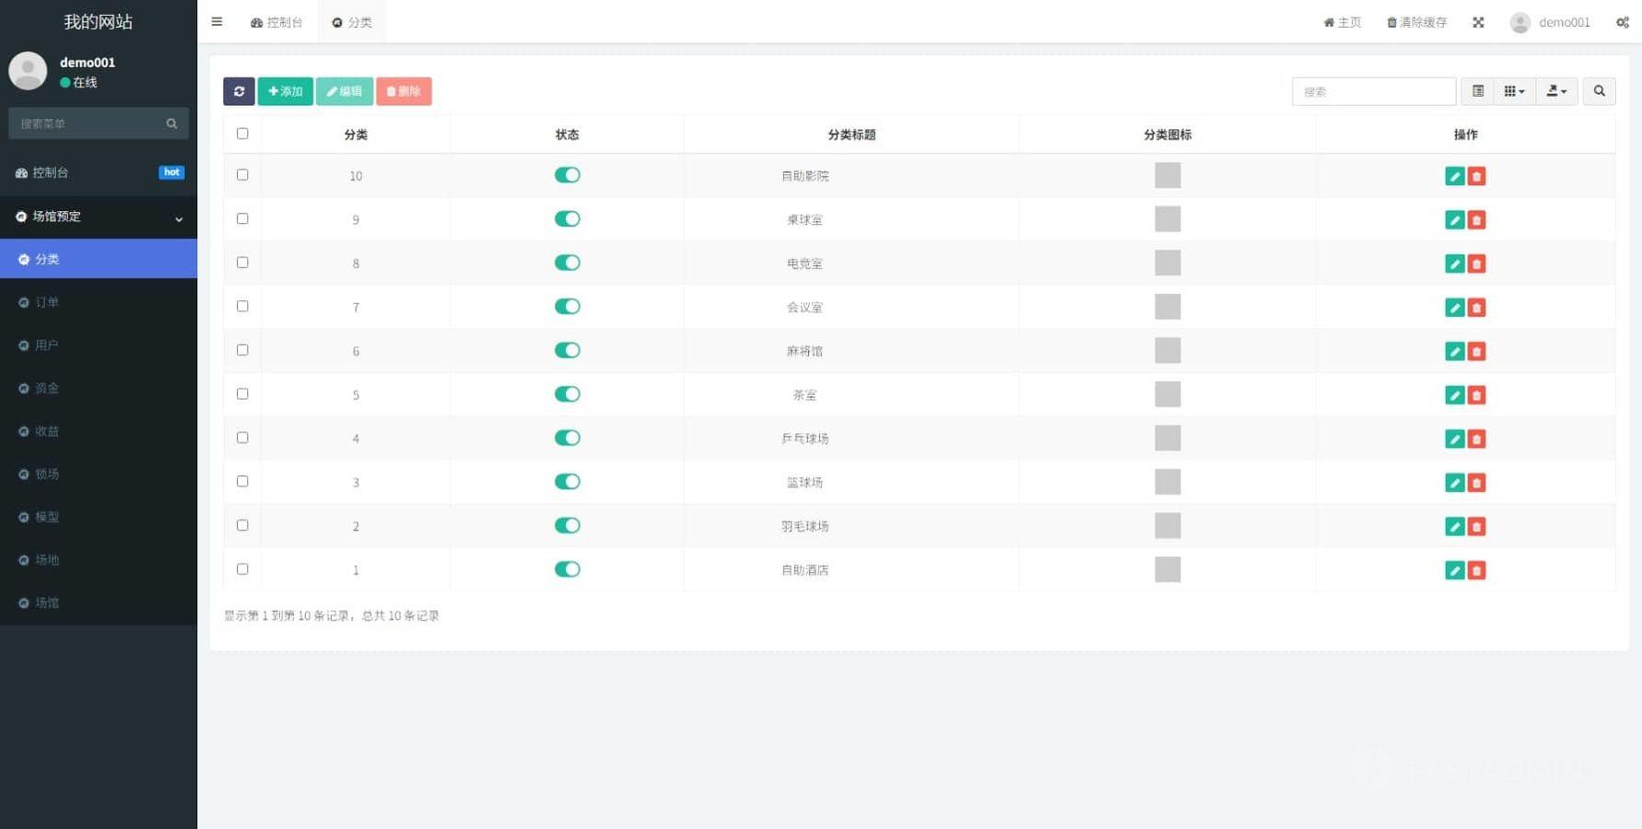
Task: Click the fullscreen icon in top bar
Action: coord(1478,22)
